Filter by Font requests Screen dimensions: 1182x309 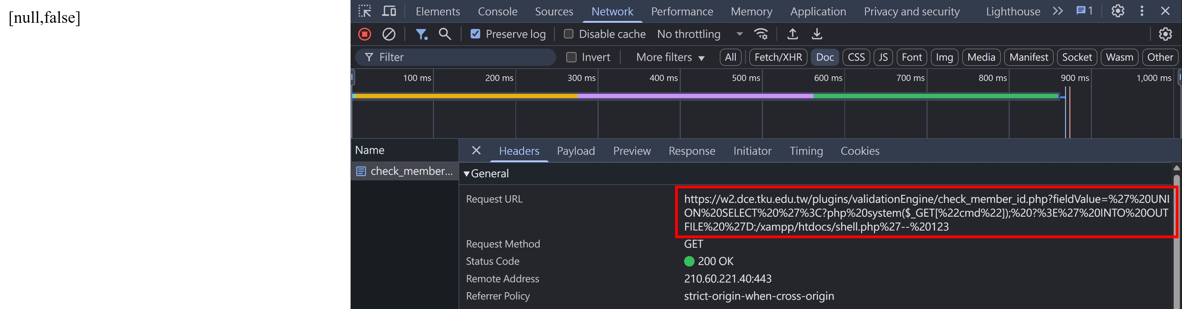(x=912, y=57)
